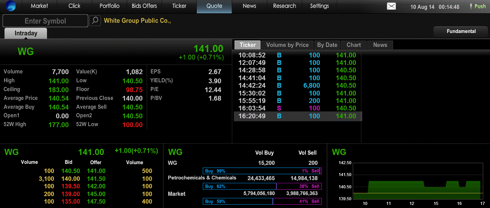The height and width of the screenshot is (208, 490).
Task: Switch to the Volume by Price tab
Action: pos(287,45)
